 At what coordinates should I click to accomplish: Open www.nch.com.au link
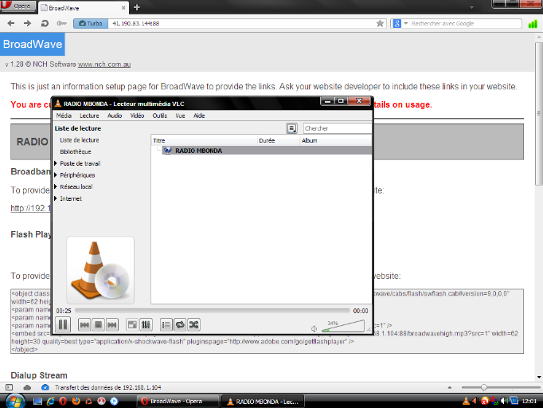pyautogui.click(x=104, y=65)
